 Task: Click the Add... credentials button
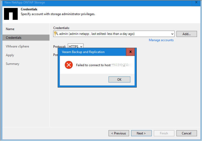pyautogui.click(x=187, y=34)
